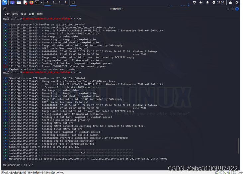Close the root@kali terminal window
This screenshot has height=174, width=243.
click(237, 9)
